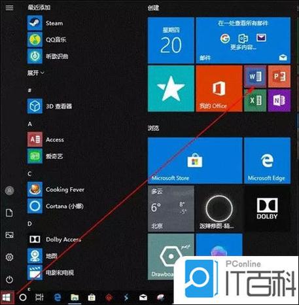
Task: Open Microsoft Edge tile
Action: [x=267, y=160]
